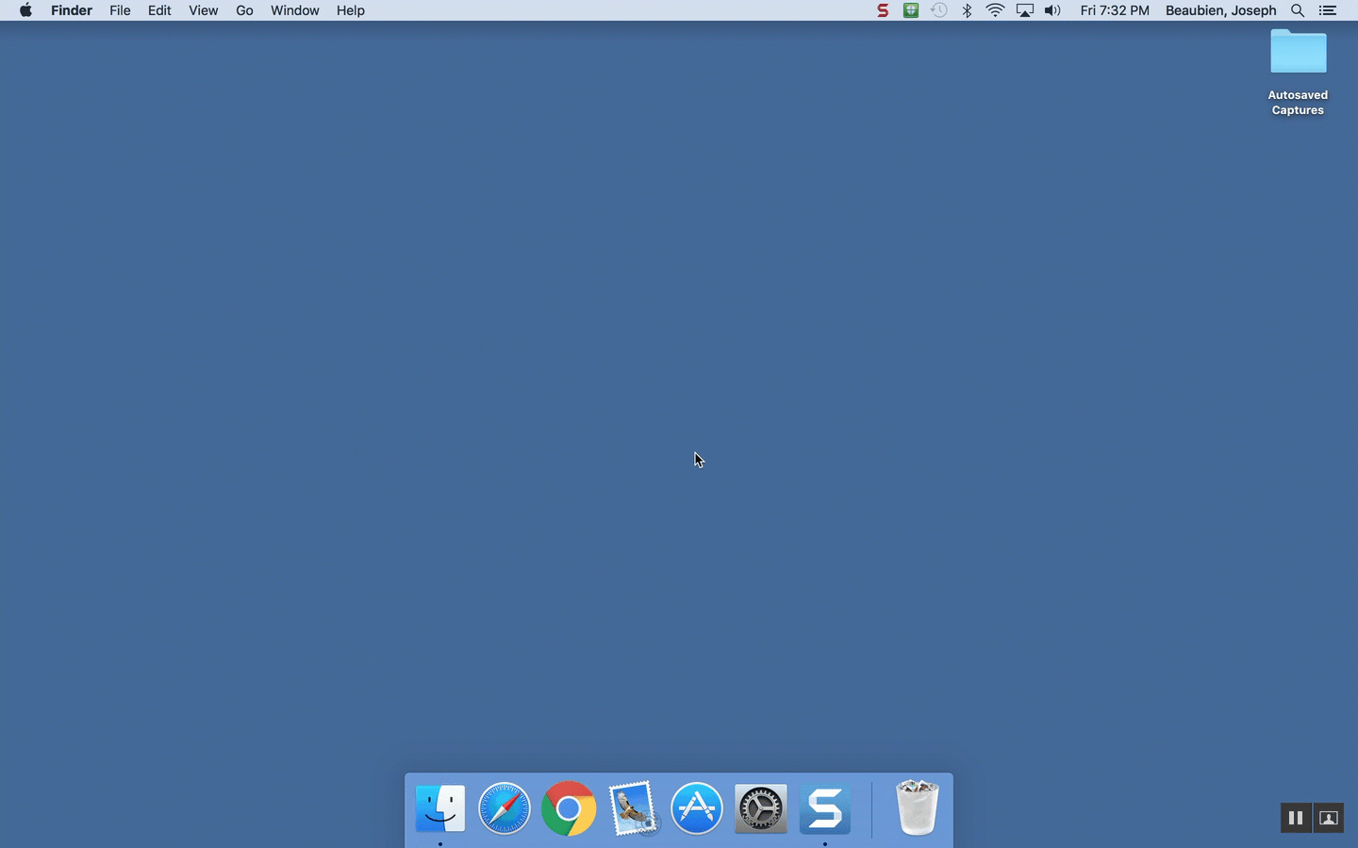The width and height of the screenshot is (1358, 848).
Task: Open the File menu
Action: click(x=120, y=10)
